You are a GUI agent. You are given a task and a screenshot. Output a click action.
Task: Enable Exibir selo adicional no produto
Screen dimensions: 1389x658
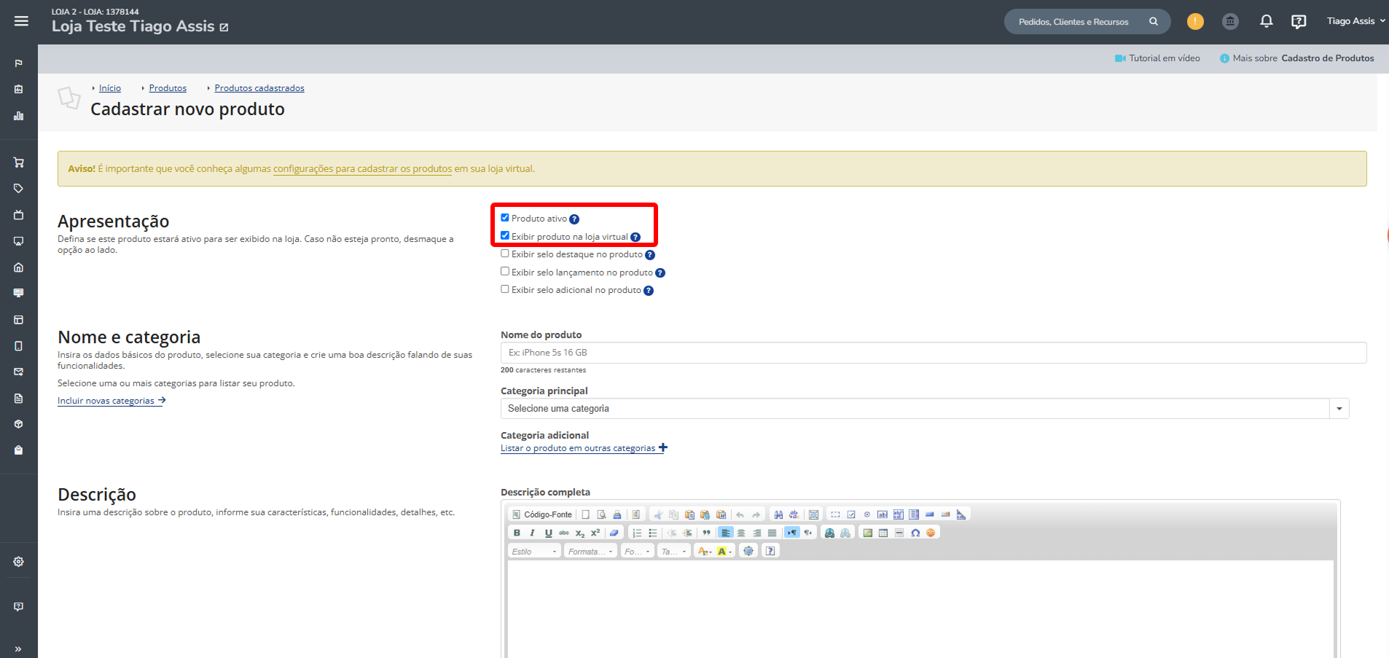coord(505,289)
